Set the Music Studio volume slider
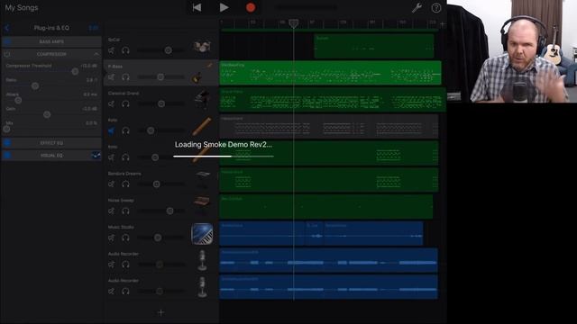 158,238
